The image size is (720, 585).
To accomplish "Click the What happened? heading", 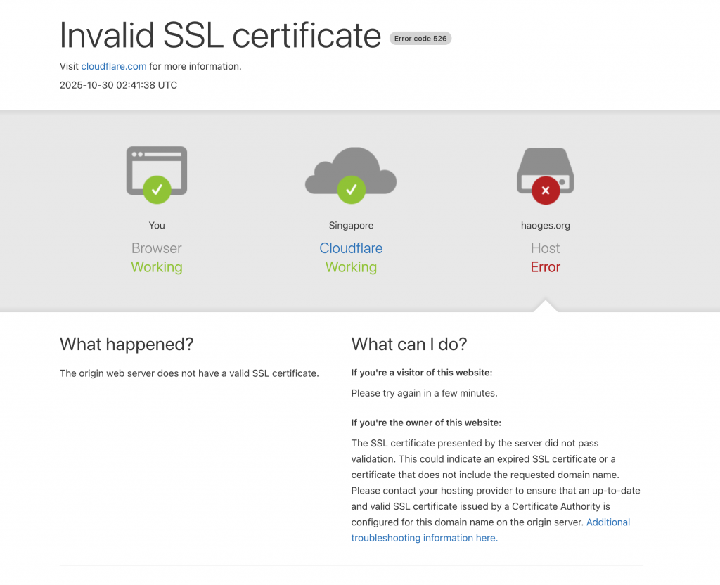I will (127, 345).
